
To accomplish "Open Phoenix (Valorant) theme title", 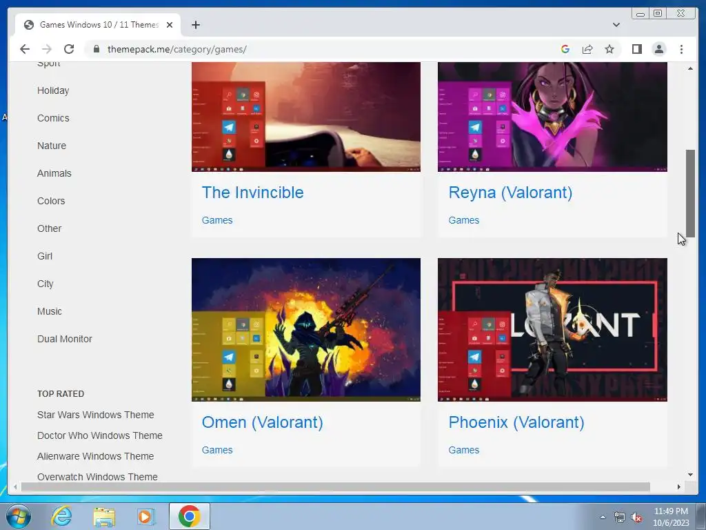I will click(516, 422).
